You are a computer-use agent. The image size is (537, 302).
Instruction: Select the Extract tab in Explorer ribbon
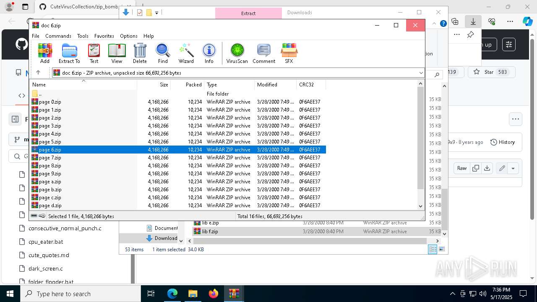coord(248,13)
